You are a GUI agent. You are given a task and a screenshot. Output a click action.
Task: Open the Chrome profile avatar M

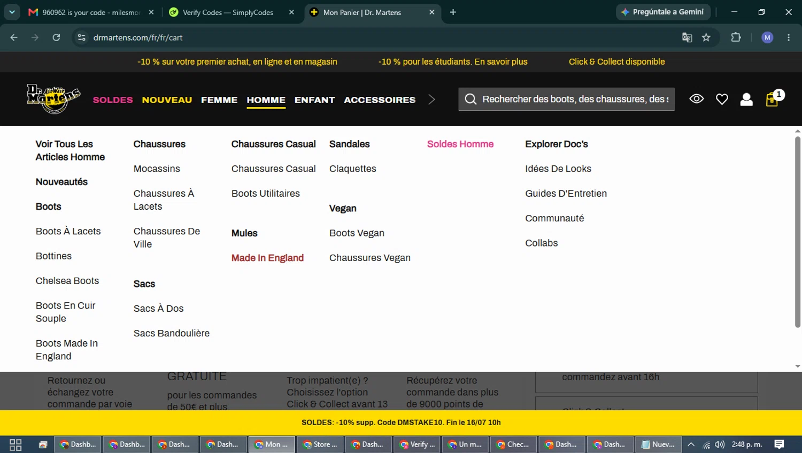767,37
